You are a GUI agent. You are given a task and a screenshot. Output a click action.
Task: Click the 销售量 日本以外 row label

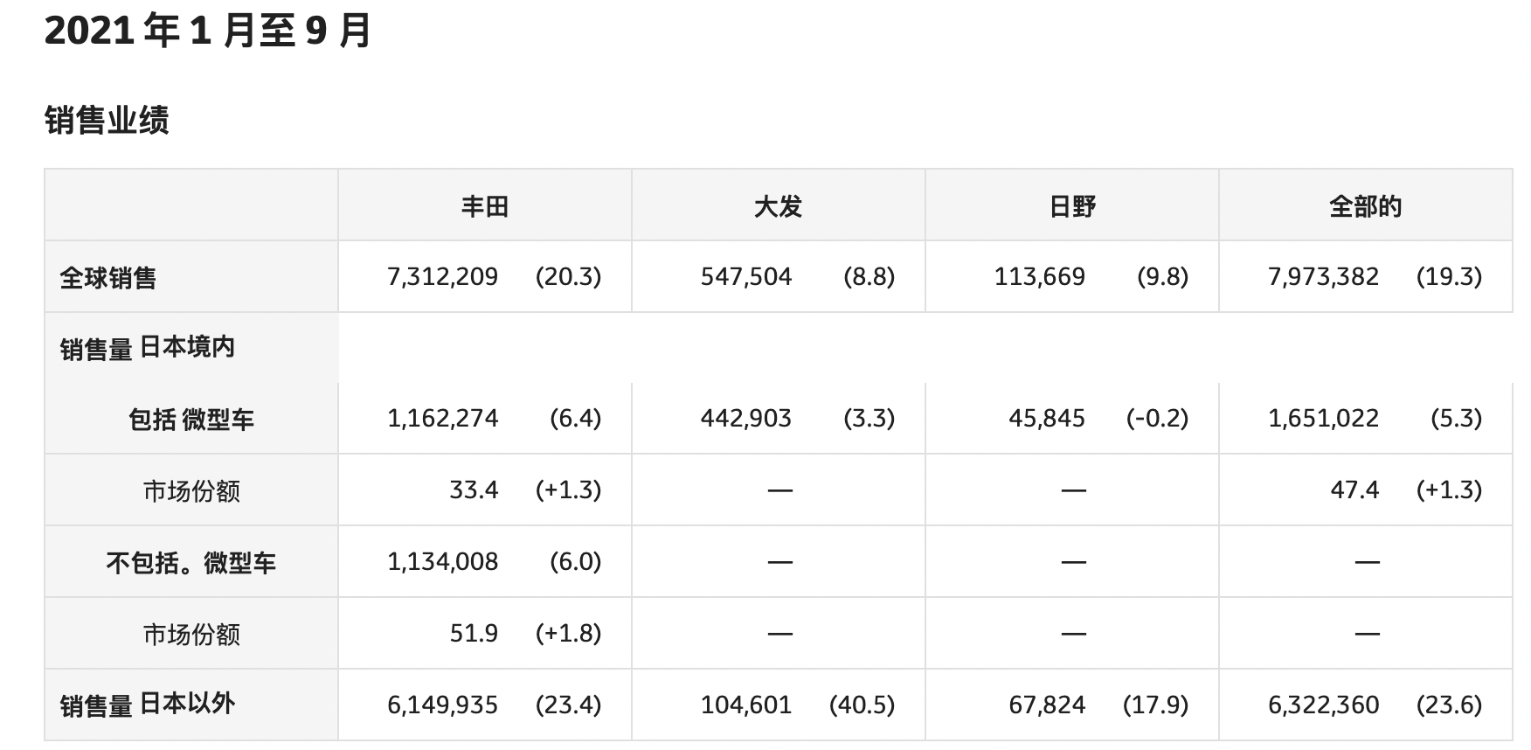(148, 705)
